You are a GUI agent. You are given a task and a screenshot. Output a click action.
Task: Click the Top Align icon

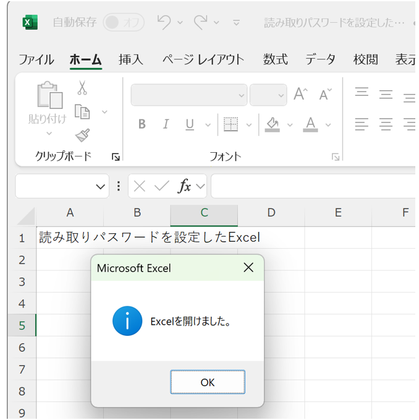coord(362,92)
